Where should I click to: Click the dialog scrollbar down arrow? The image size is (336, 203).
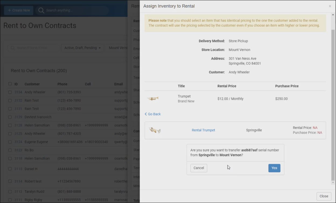pos(333,183)
